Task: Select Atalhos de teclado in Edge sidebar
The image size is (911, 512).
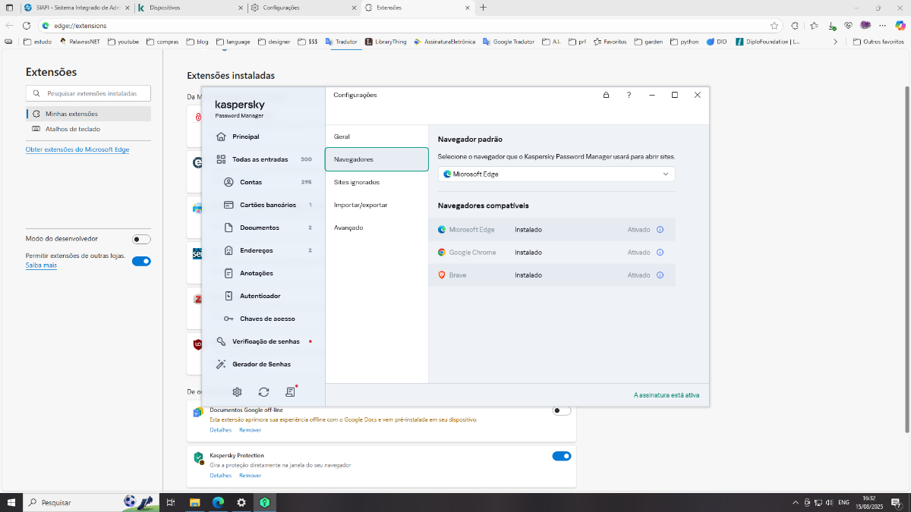Action: click(x=88, y=129)
